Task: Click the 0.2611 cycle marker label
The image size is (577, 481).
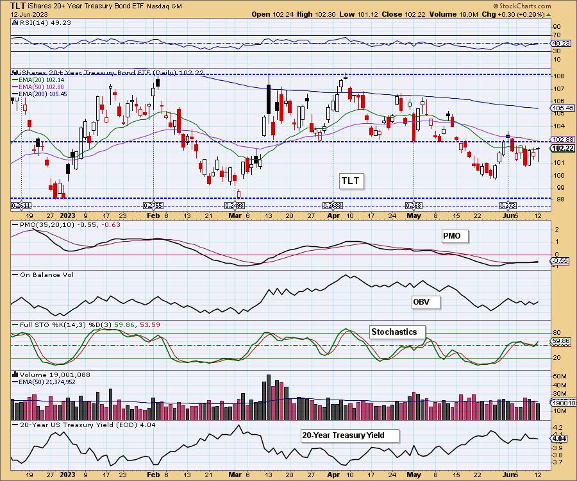Action: pyautogui.click(x=21, y=206)
